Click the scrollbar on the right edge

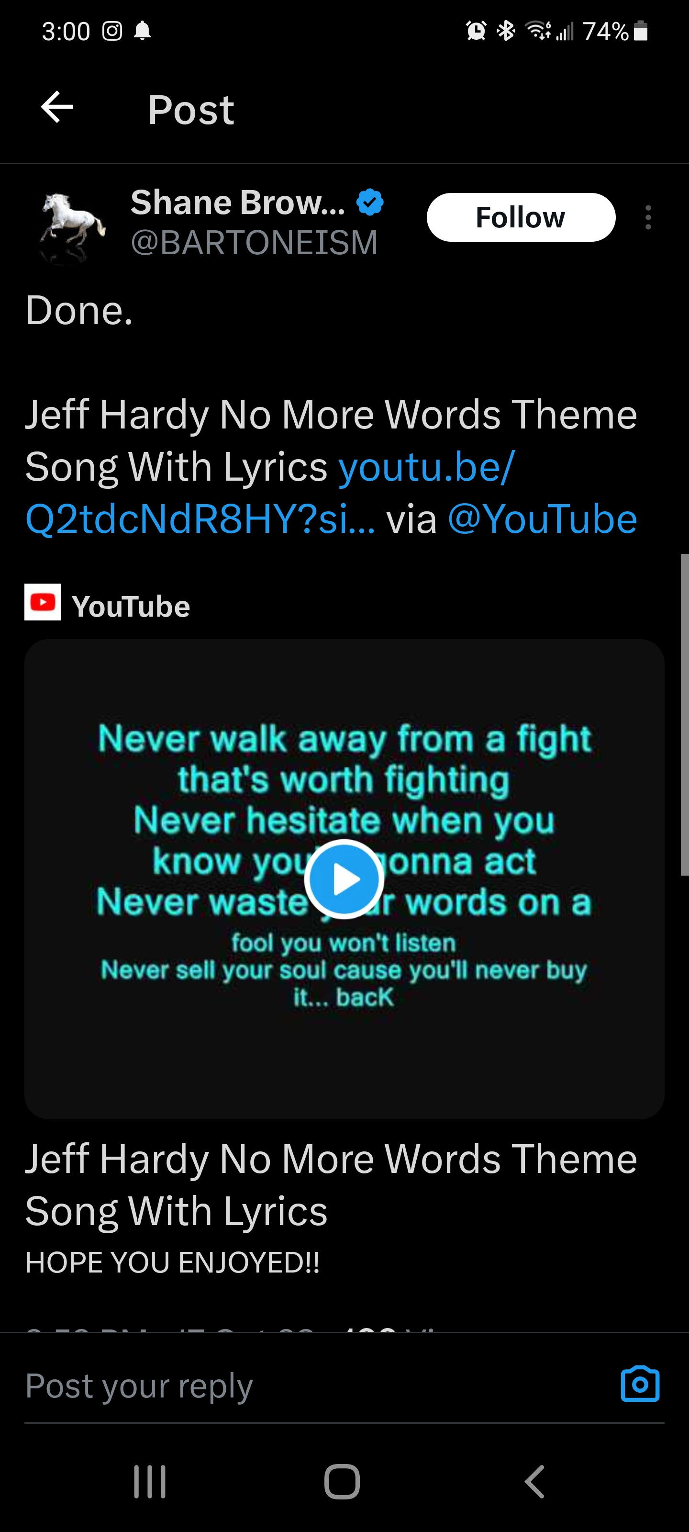(684, 714)
